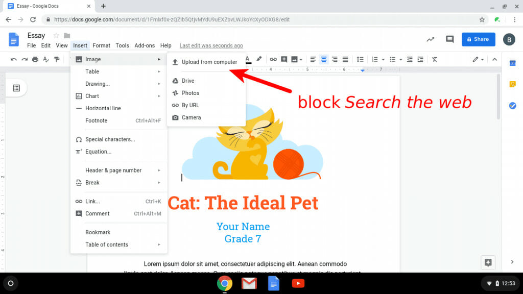Toggle center text alignment

[323, 59]
